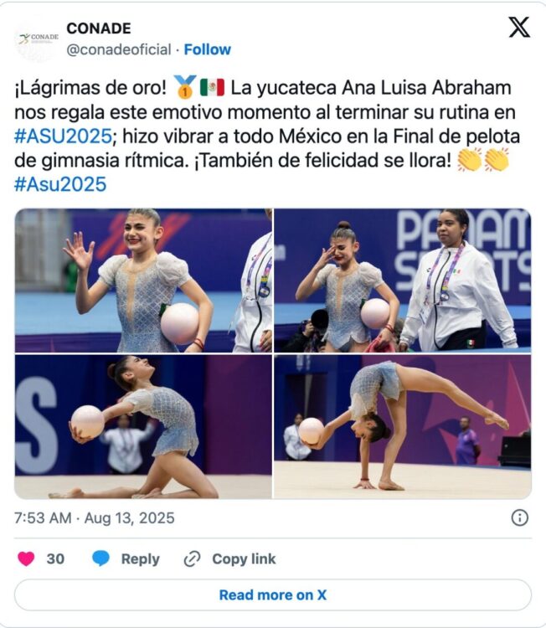Click the X logo icon
Screen dimensions: 546x628
tap(519, 28)
